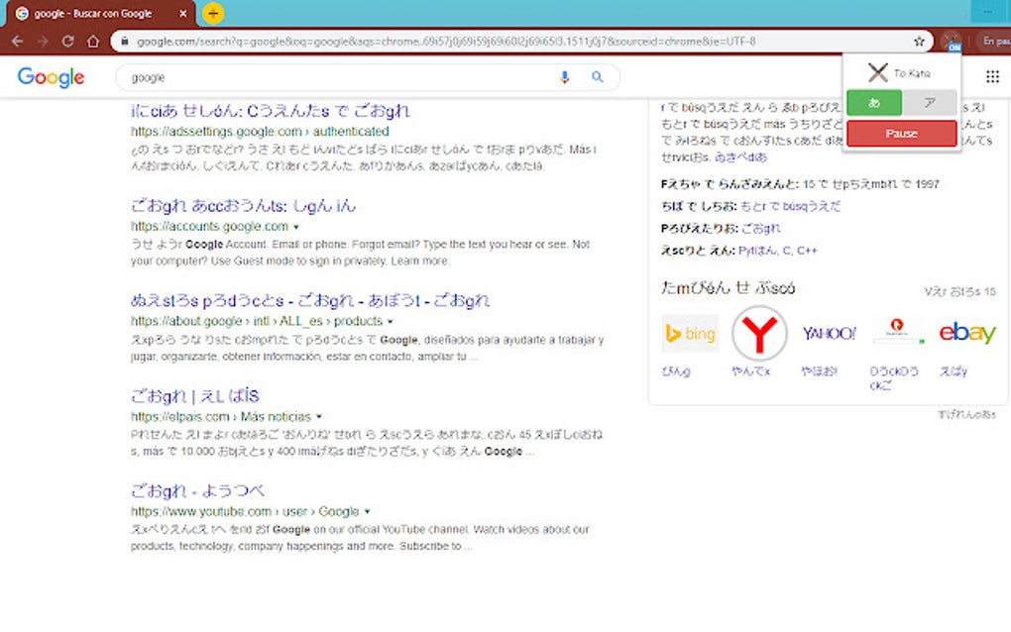Click the feedback link below the knowledge panel
Screen dimensions: 1011x632
point(966,414)
